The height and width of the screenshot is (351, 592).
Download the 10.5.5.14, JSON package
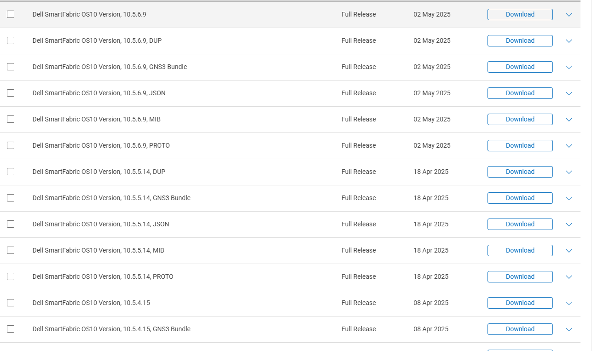coord(520,224)
